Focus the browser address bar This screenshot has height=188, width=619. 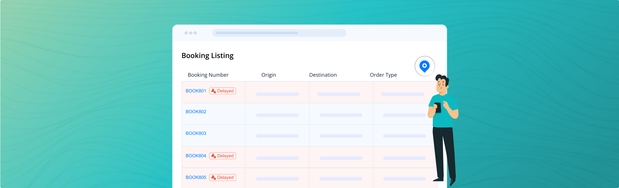[x=279, y=33]
